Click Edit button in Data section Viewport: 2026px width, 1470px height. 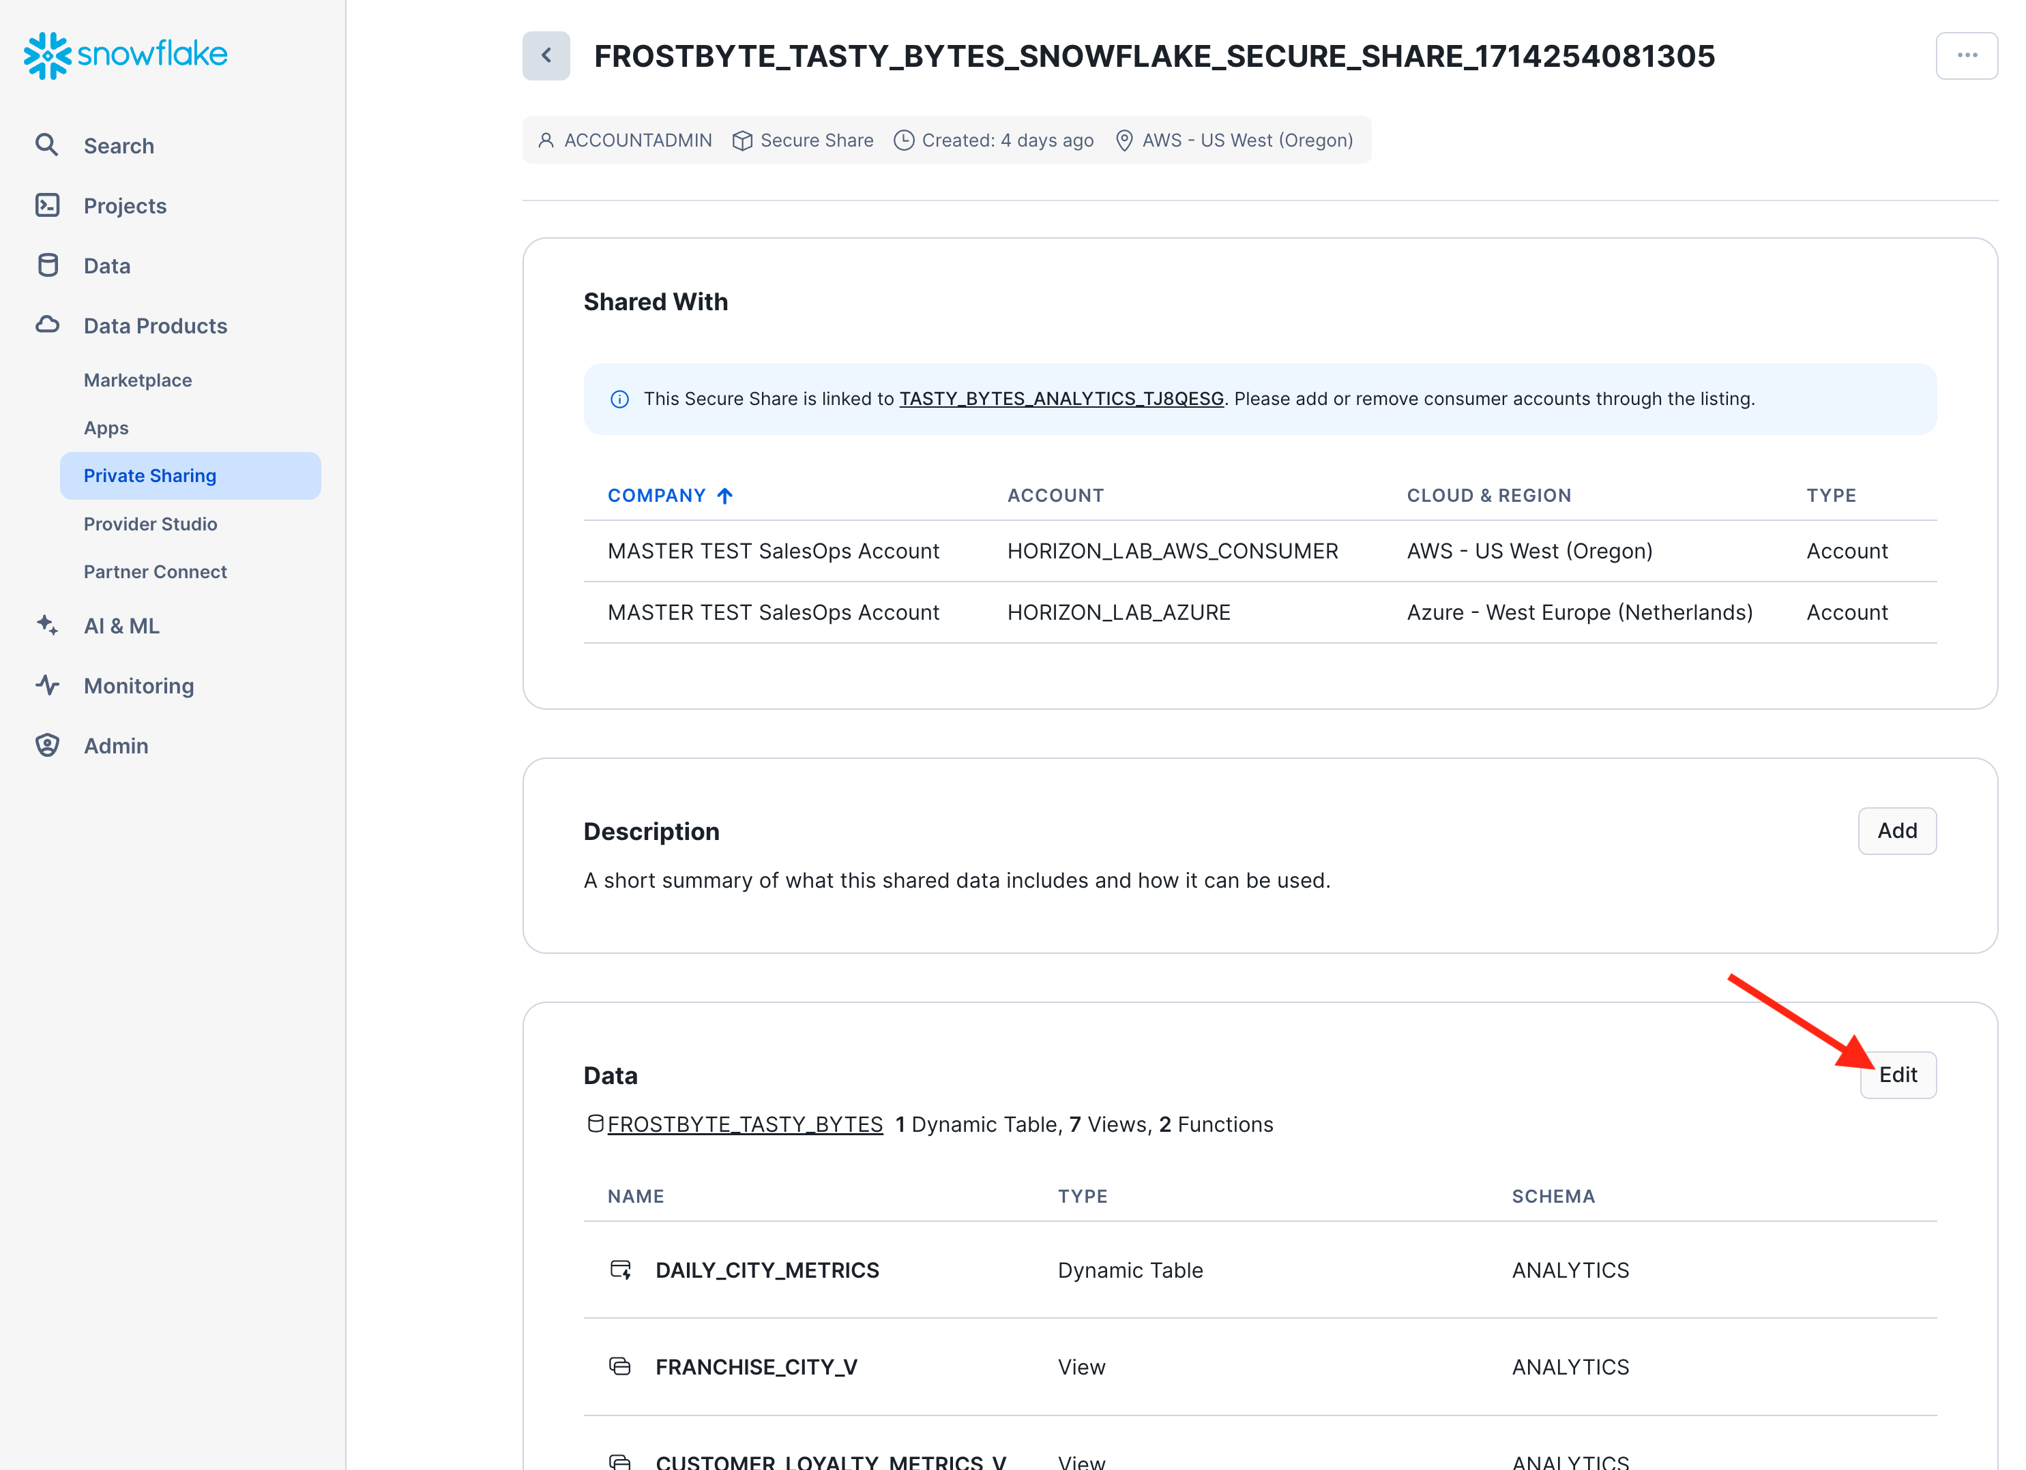click(x=1897, y=1075)
